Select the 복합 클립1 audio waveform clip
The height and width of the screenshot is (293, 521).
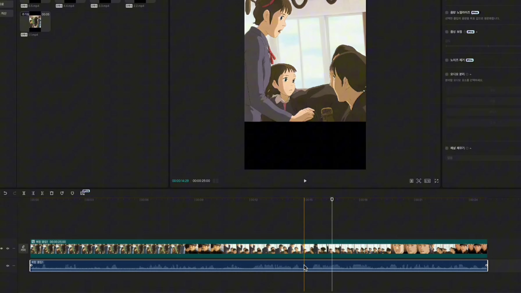[x=259, y=266]
